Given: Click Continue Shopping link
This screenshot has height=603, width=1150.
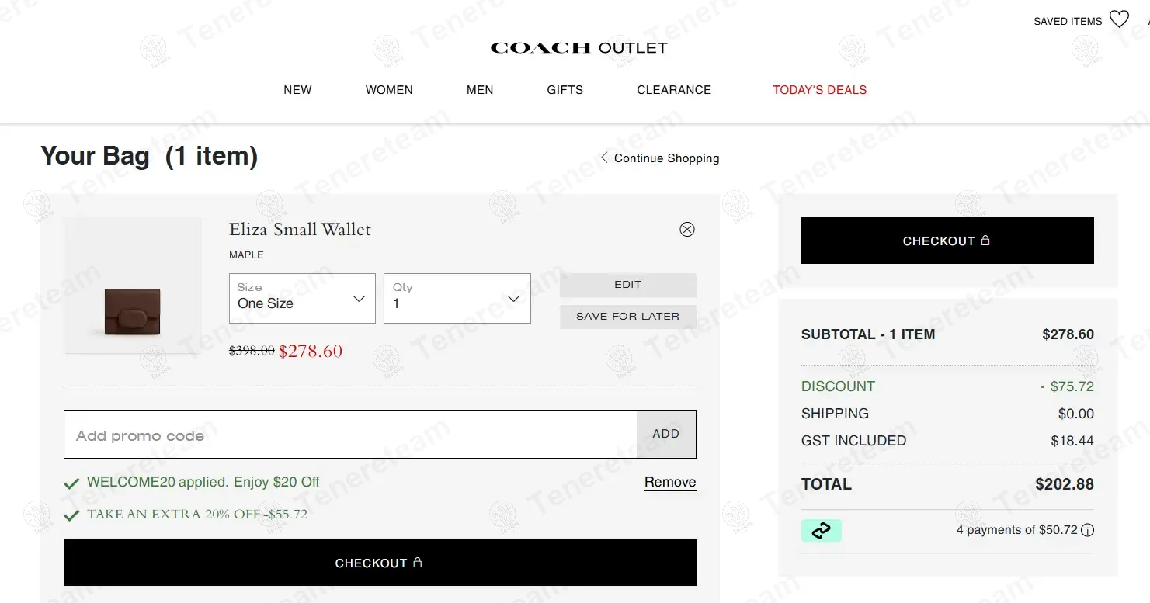Looking at the screenshot, I should coord(660,158).
